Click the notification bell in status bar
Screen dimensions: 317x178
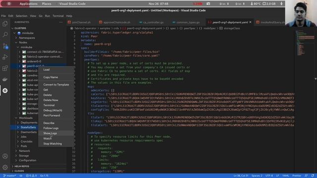click(x=313, y=176)
